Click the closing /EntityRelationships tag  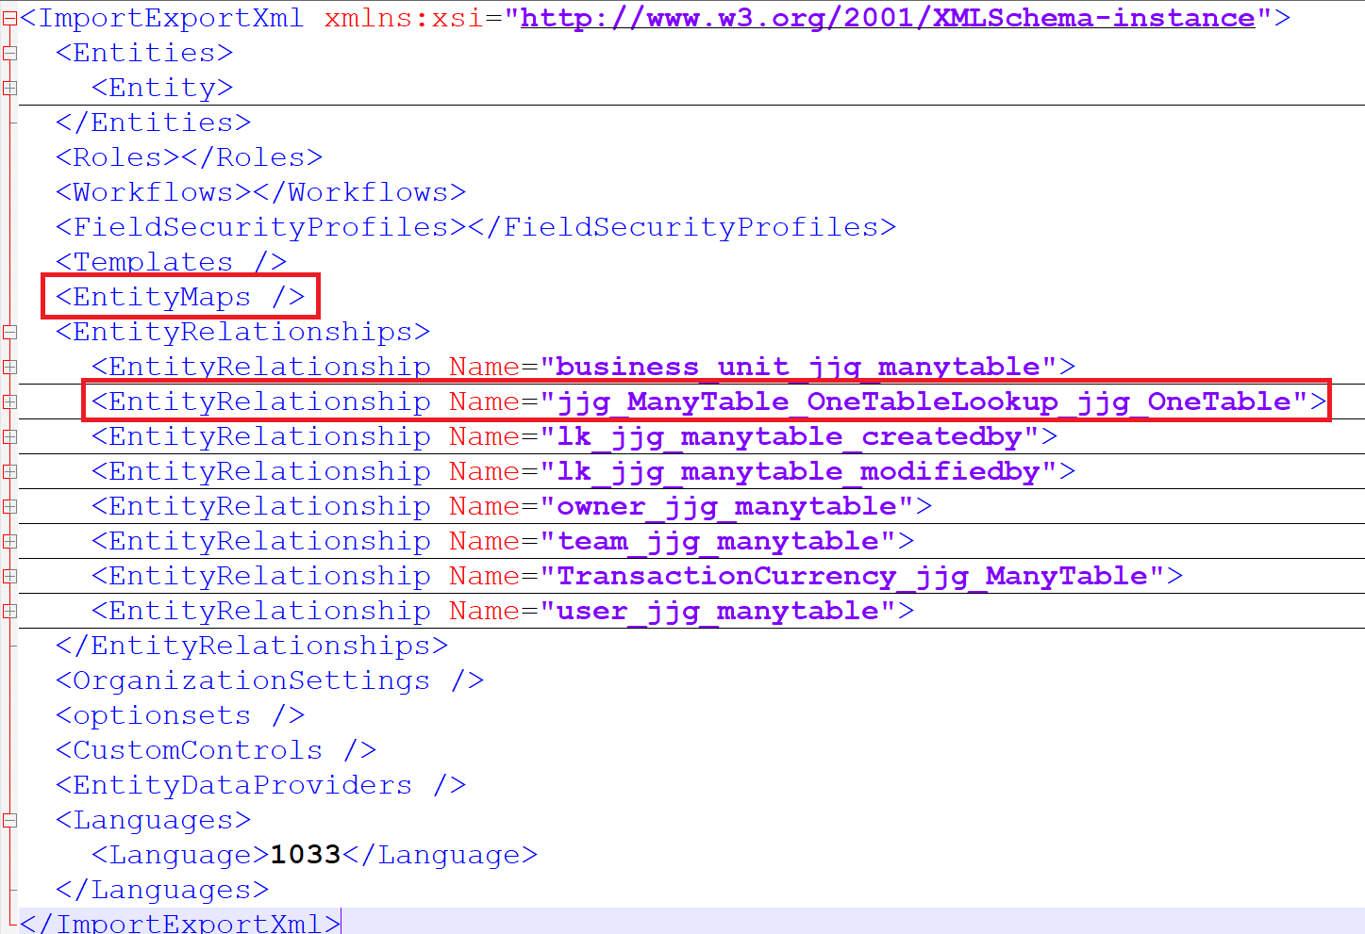tap(252, 646)
